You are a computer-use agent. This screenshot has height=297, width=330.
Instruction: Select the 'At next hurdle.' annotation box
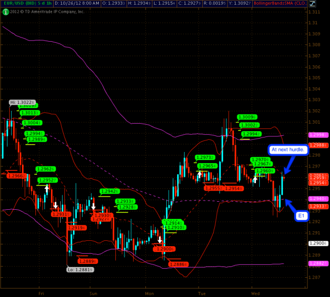288,150
